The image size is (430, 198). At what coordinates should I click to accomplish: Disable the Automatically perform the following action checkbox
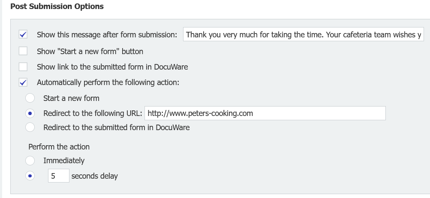(23, 82)
